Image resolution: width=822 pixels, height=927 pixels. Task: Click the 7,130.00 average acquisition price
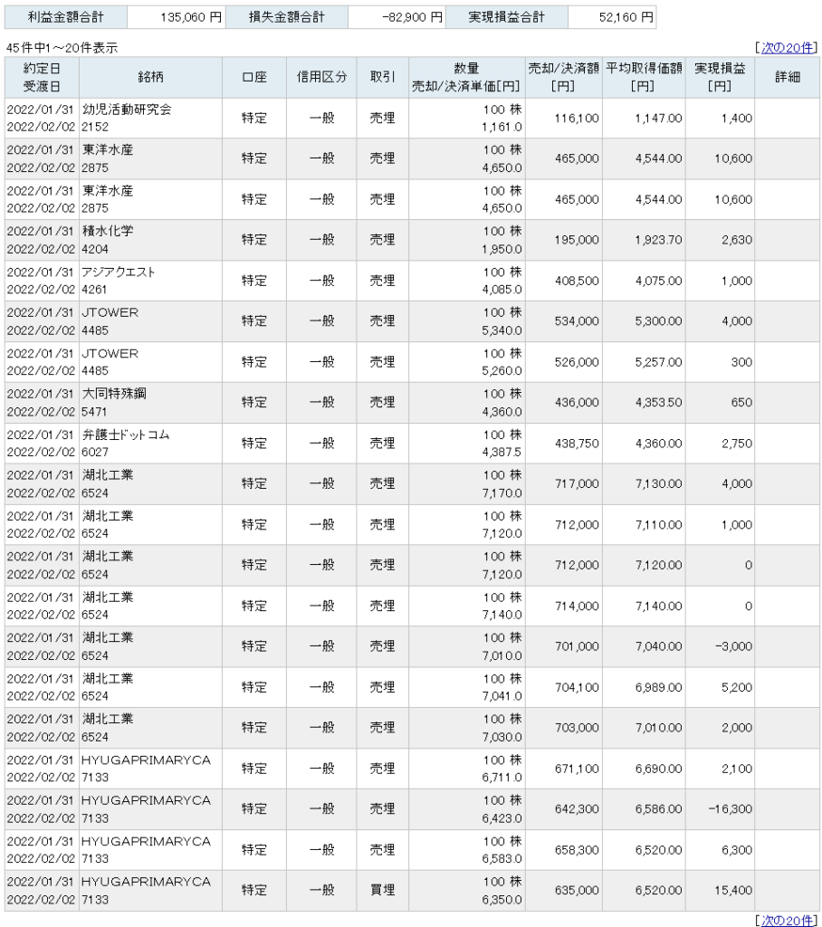tap(658, 483)
